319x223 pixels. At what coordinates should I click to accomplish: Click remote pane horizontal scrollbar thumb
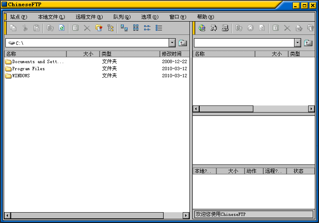coord(226,109)
